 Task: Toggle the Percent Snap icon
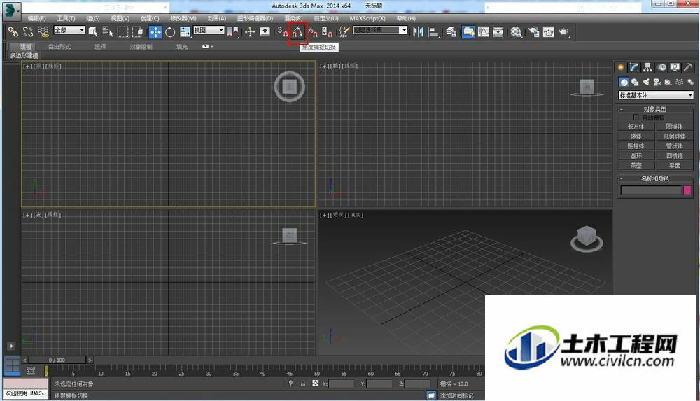point(313,31)
